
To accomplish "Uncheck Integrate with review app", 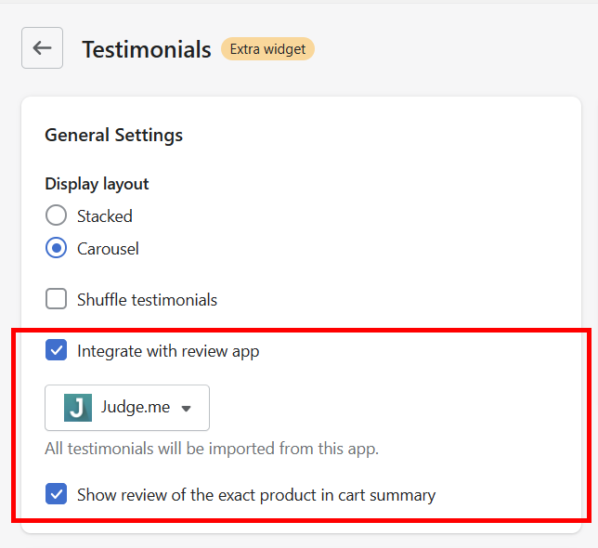I will (56, 350).
